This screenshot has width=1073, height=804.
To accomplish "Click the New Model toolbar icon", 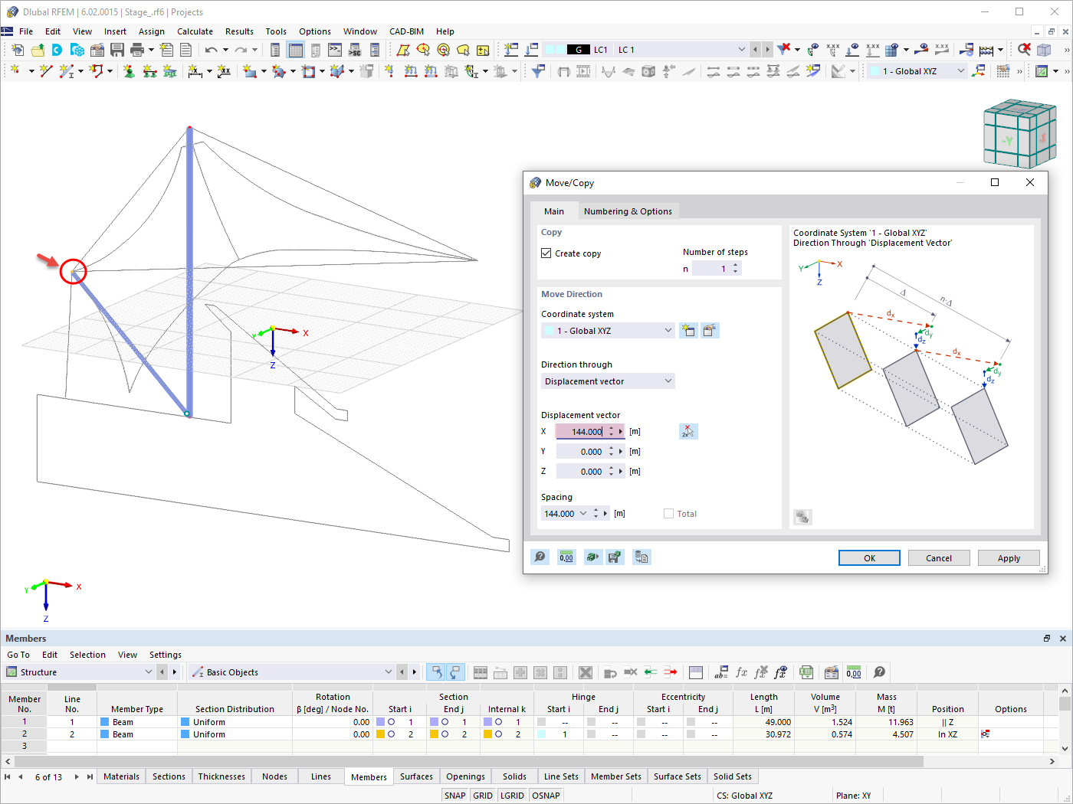I will tap(18, 50).
